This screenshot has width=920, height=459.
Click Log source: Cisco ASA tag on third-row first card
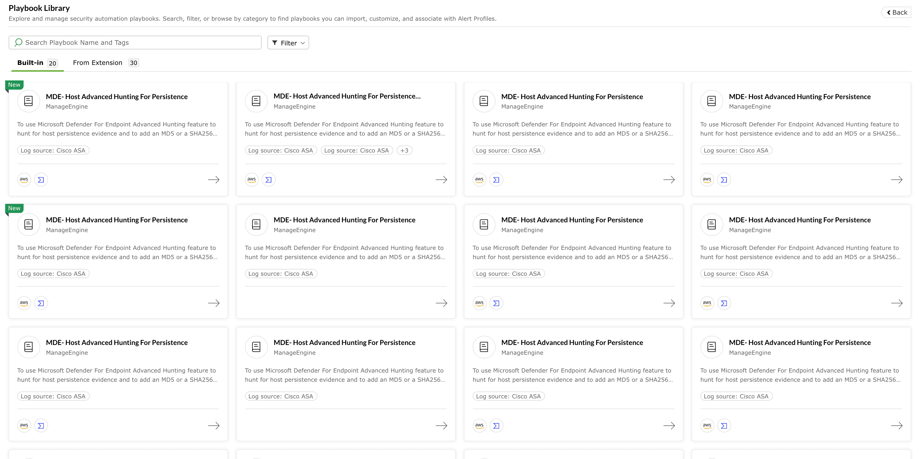coord(53,396)
